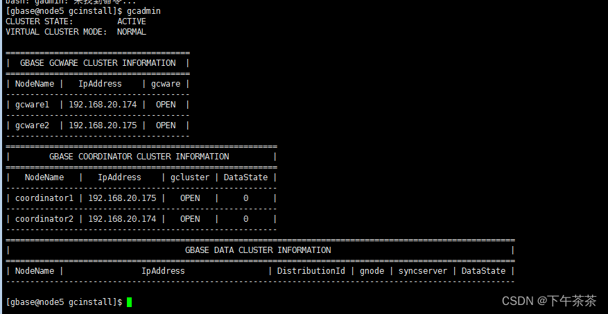Viewport: 608px width, 314px height.
Task: Click IpAddress header in data cluster table
Action: (163, 271)
